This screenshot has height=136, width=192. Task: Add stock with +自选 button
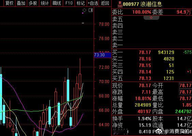click(x=93, y=3)
